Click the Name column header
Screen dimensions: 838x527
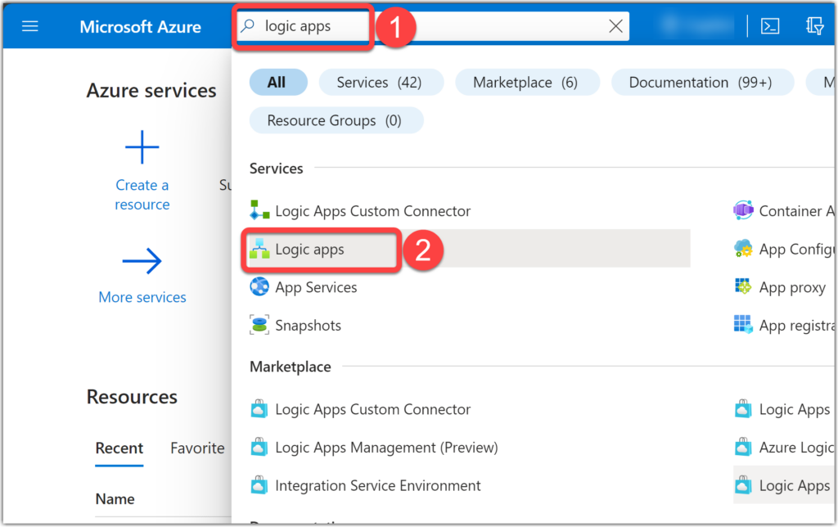pos(115,498)
